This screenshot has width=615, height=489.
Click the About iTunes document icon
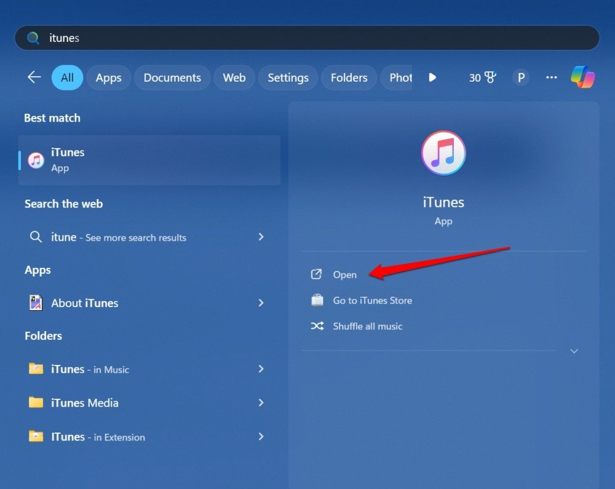point(36,303)
